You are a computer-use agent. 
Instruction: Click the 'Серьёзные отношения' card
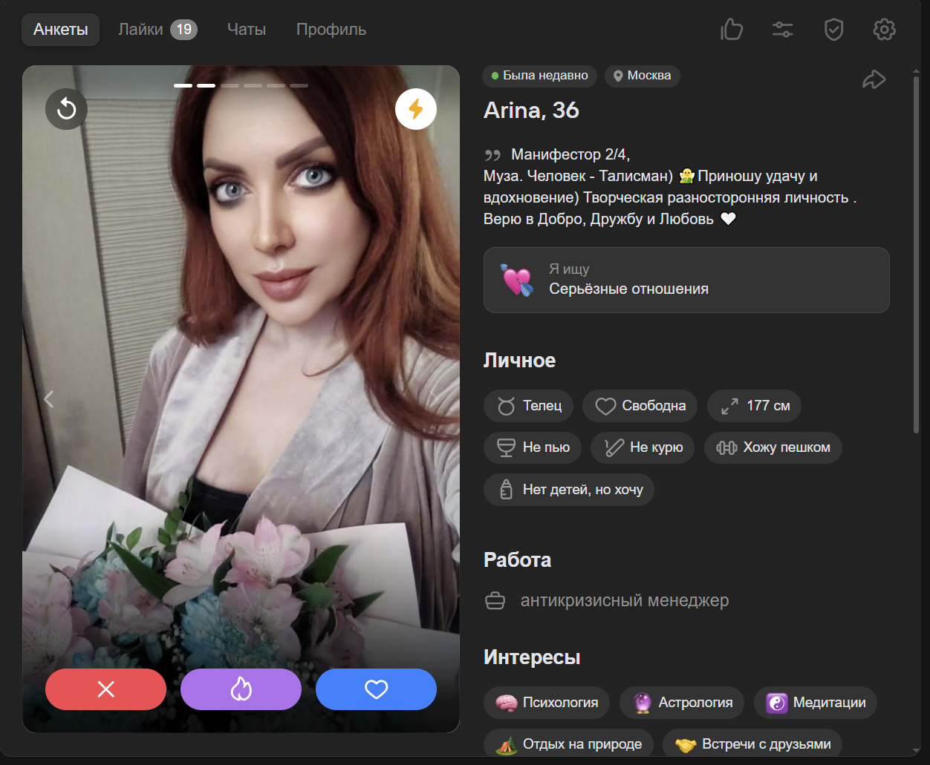[686, 280]
